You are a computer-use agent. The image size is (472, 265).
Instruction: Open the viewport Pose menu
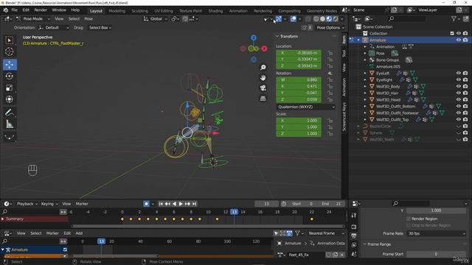88,19
